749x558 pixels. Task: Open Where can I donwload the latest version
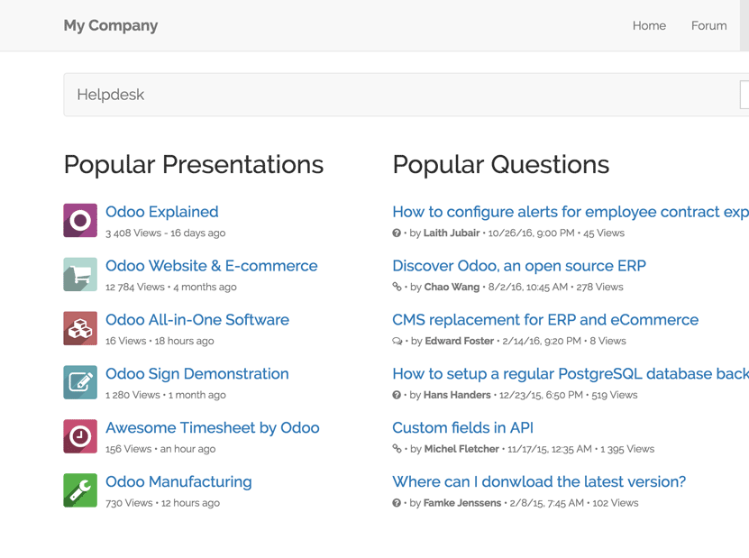point(539,481)
